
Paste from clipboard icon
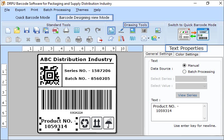(18, 39)
